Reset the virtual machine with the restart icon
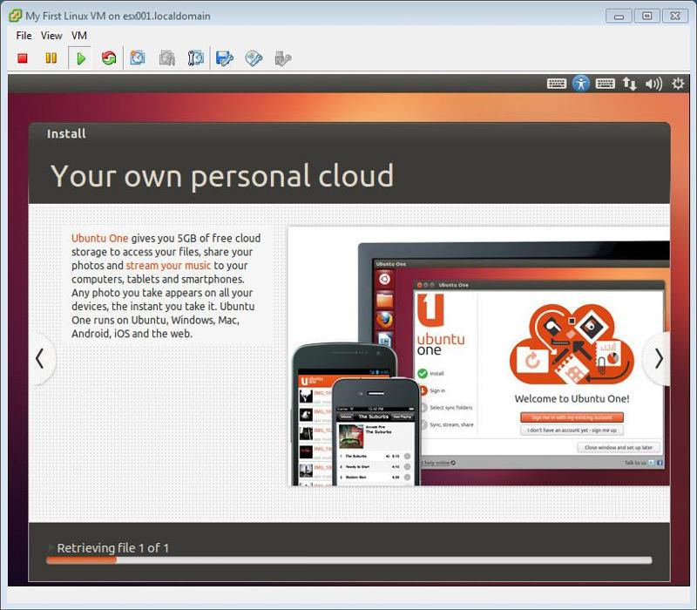This screenshot has height=610, width=697. coord(109,58)
